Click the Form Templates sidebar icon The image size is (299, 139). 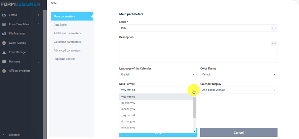[x=4, y=24]
